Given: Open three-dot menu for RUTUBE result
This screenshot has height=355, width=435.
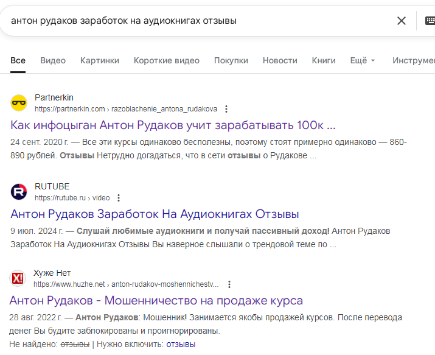Looking at the screenshot, I should [119, 198].
